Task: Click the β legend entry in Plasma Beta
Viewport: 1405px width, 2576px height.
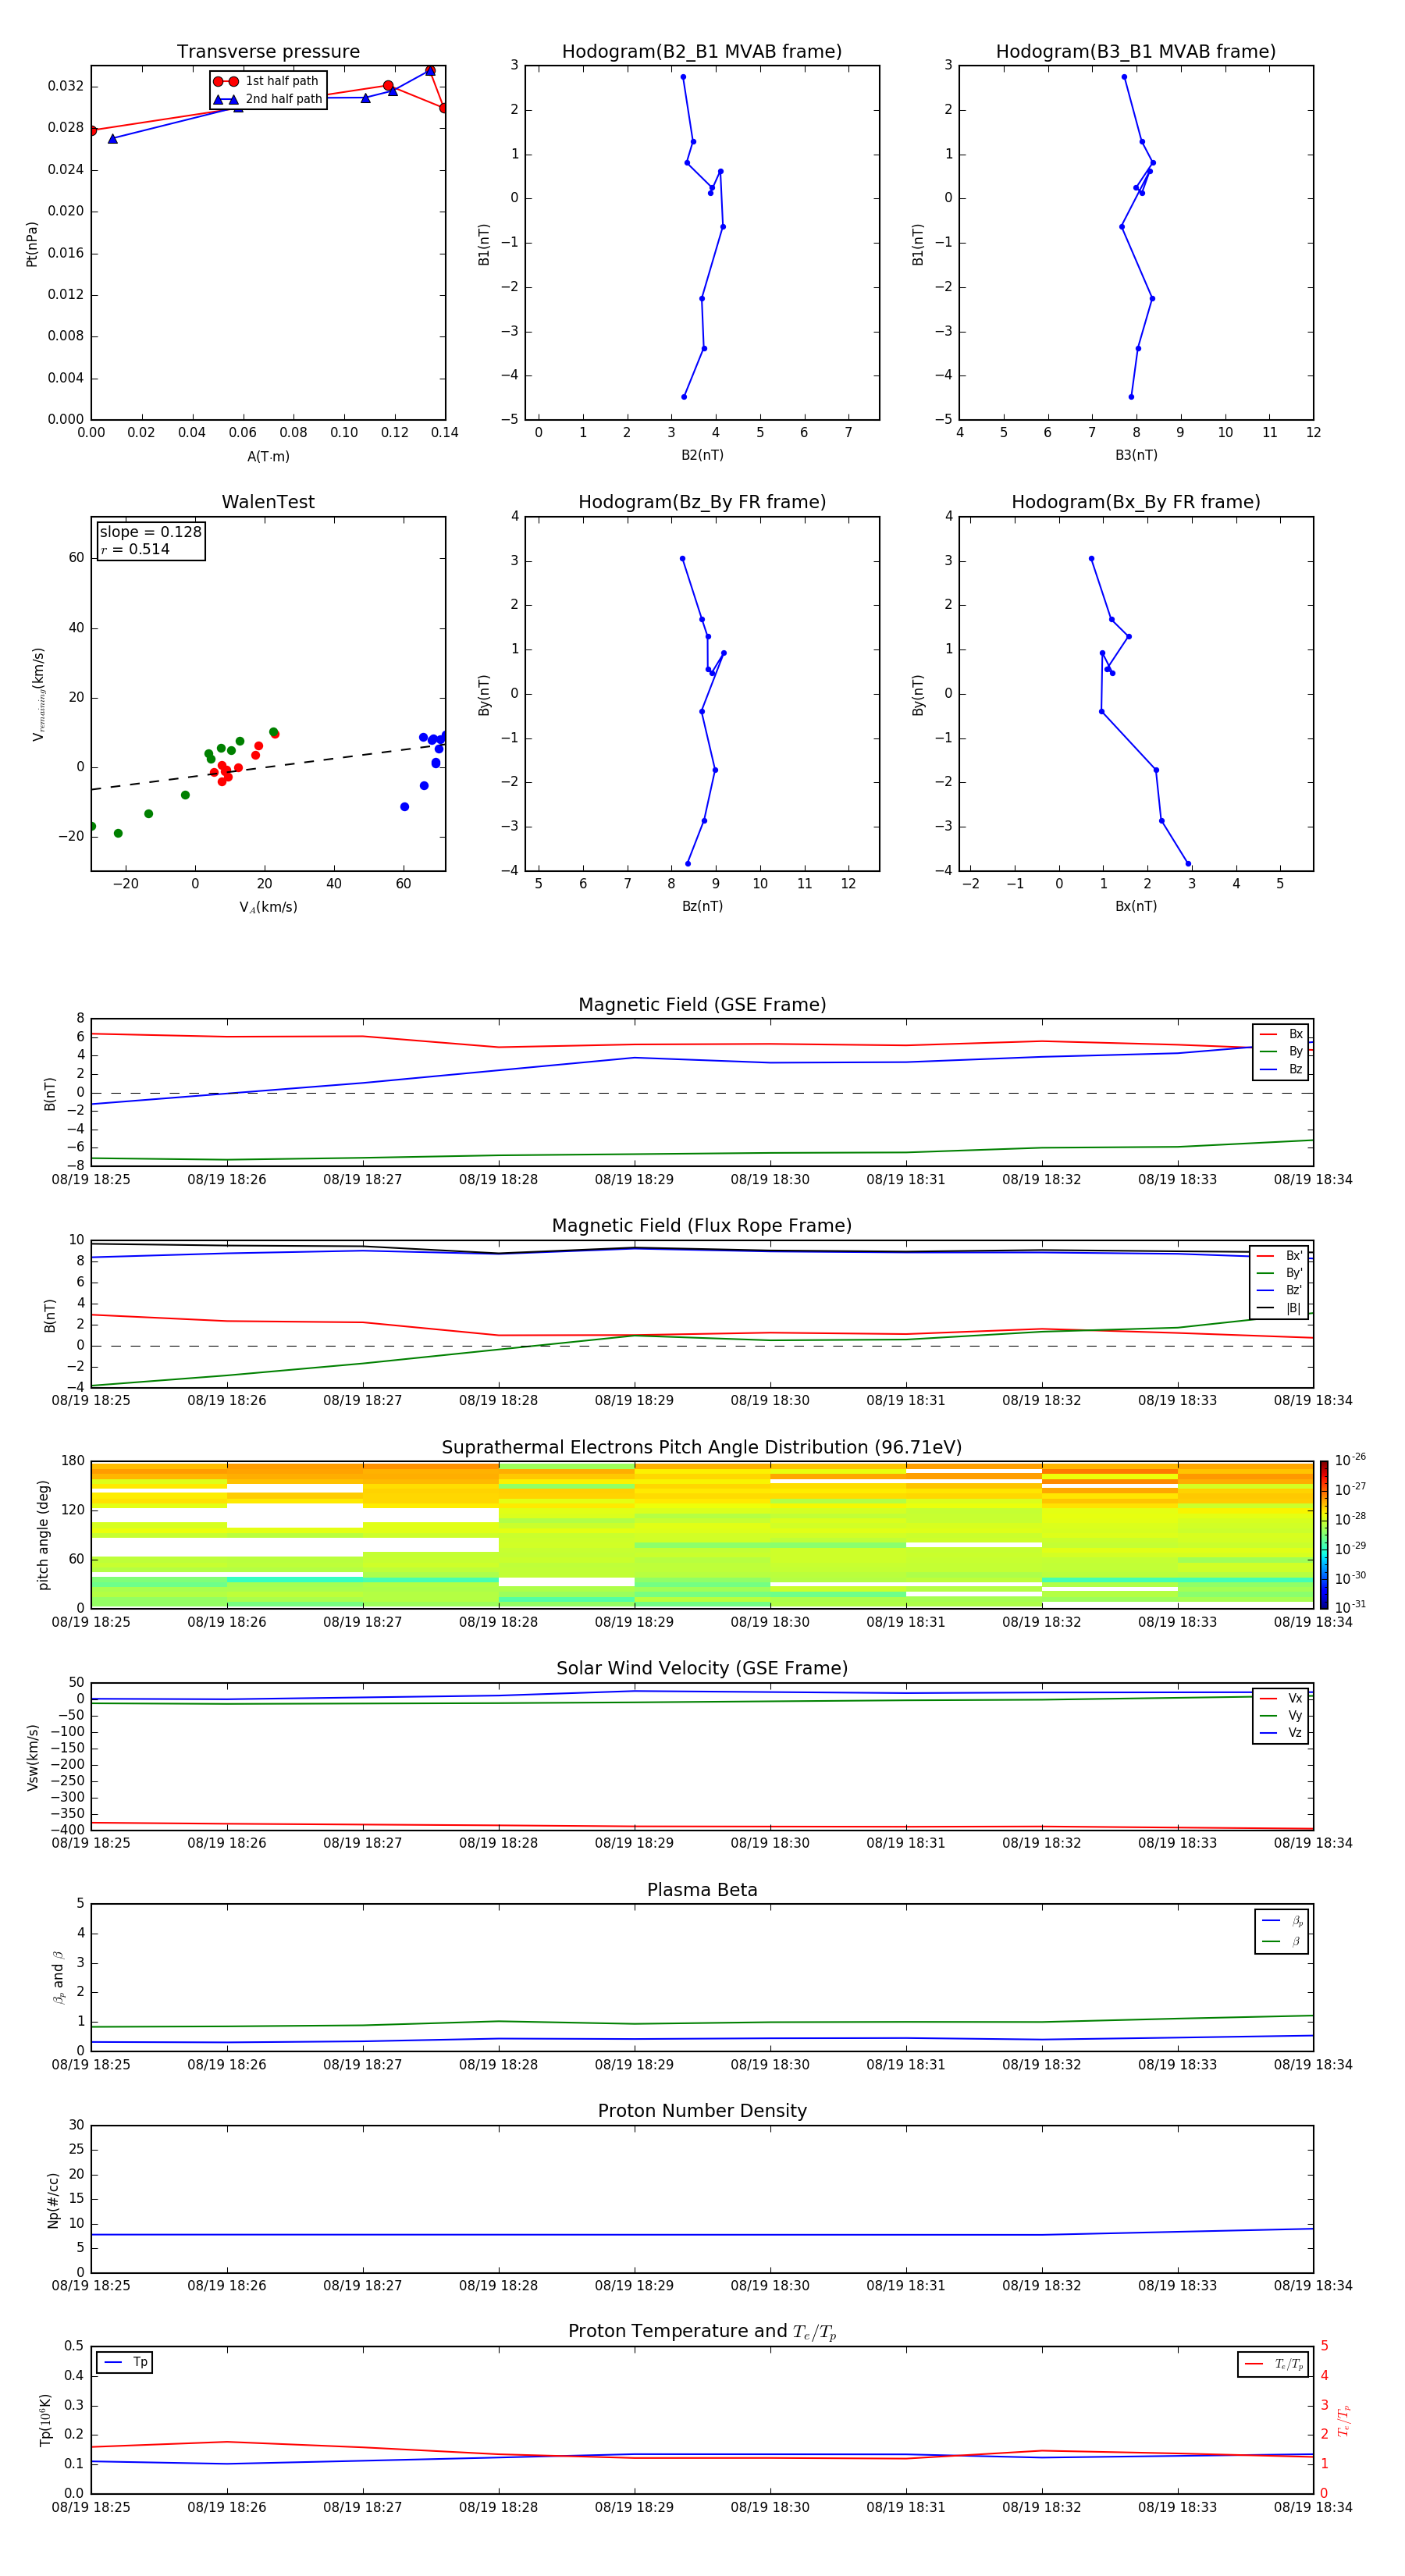Action: pos(1282,1941)
